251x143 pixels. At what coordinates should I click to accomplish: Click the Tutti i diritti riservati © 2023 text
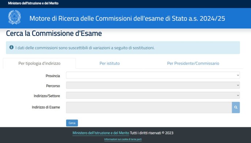(152, 133)
